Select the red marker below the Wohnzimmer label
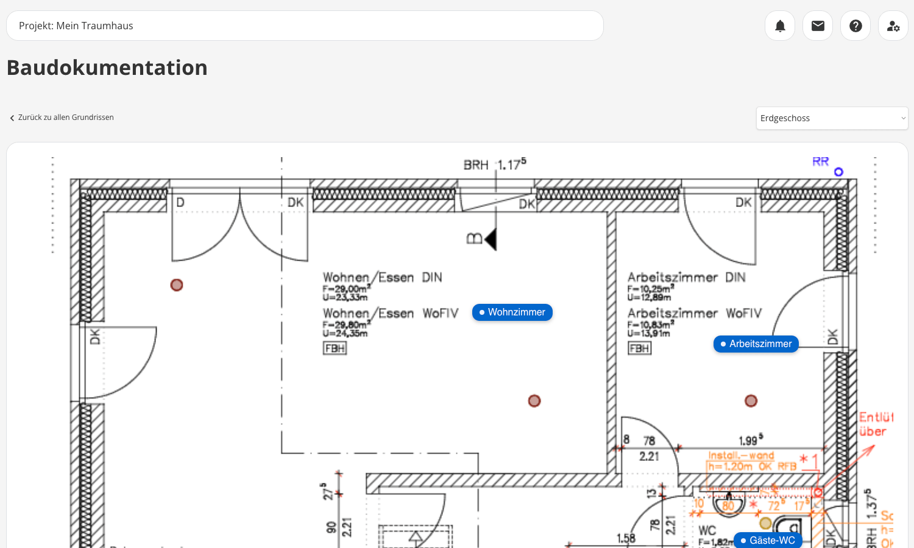The width and height of the screenshot is (914, 548). pos(534,401)
